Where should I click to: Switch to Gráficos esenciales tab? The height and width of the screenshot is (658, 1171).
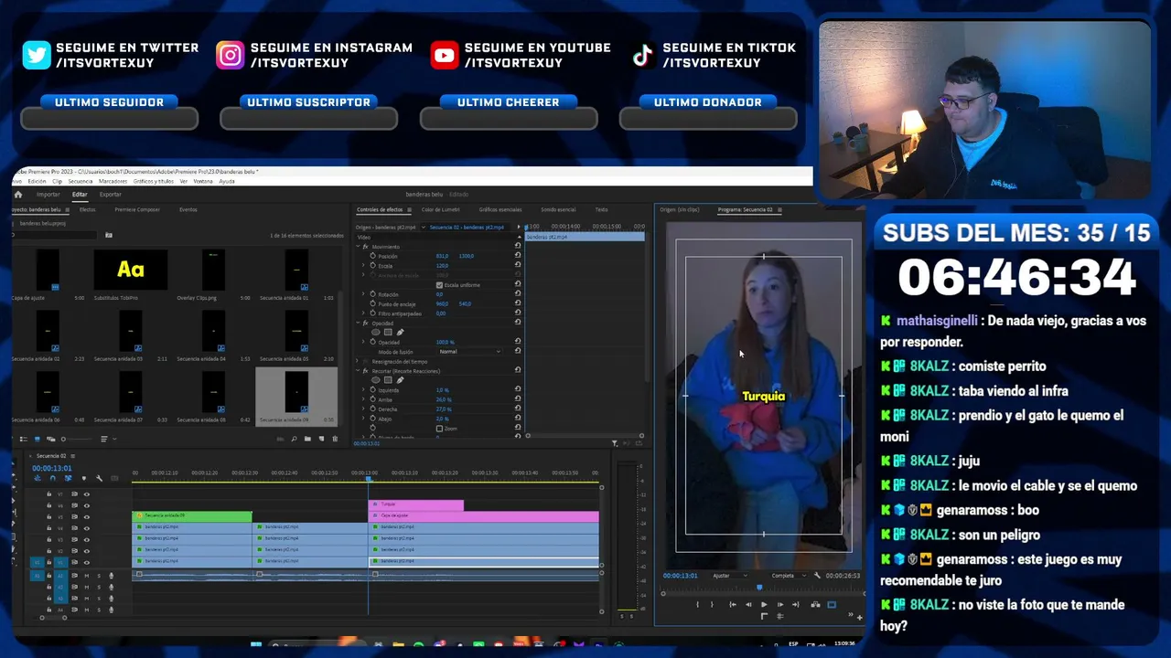(x=500, y=210)
